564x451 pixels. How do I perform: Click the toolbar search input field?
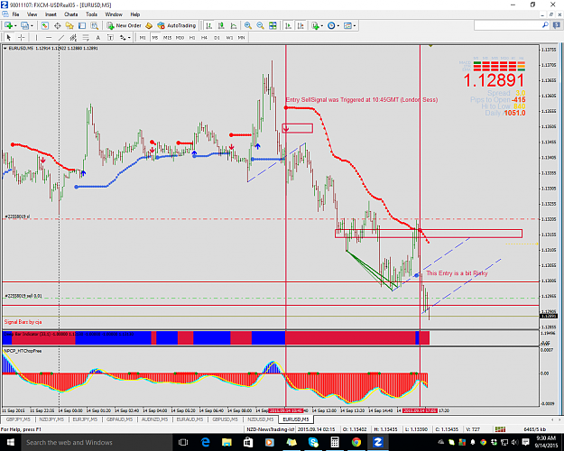pyautogui.click(x=507, y=25)
